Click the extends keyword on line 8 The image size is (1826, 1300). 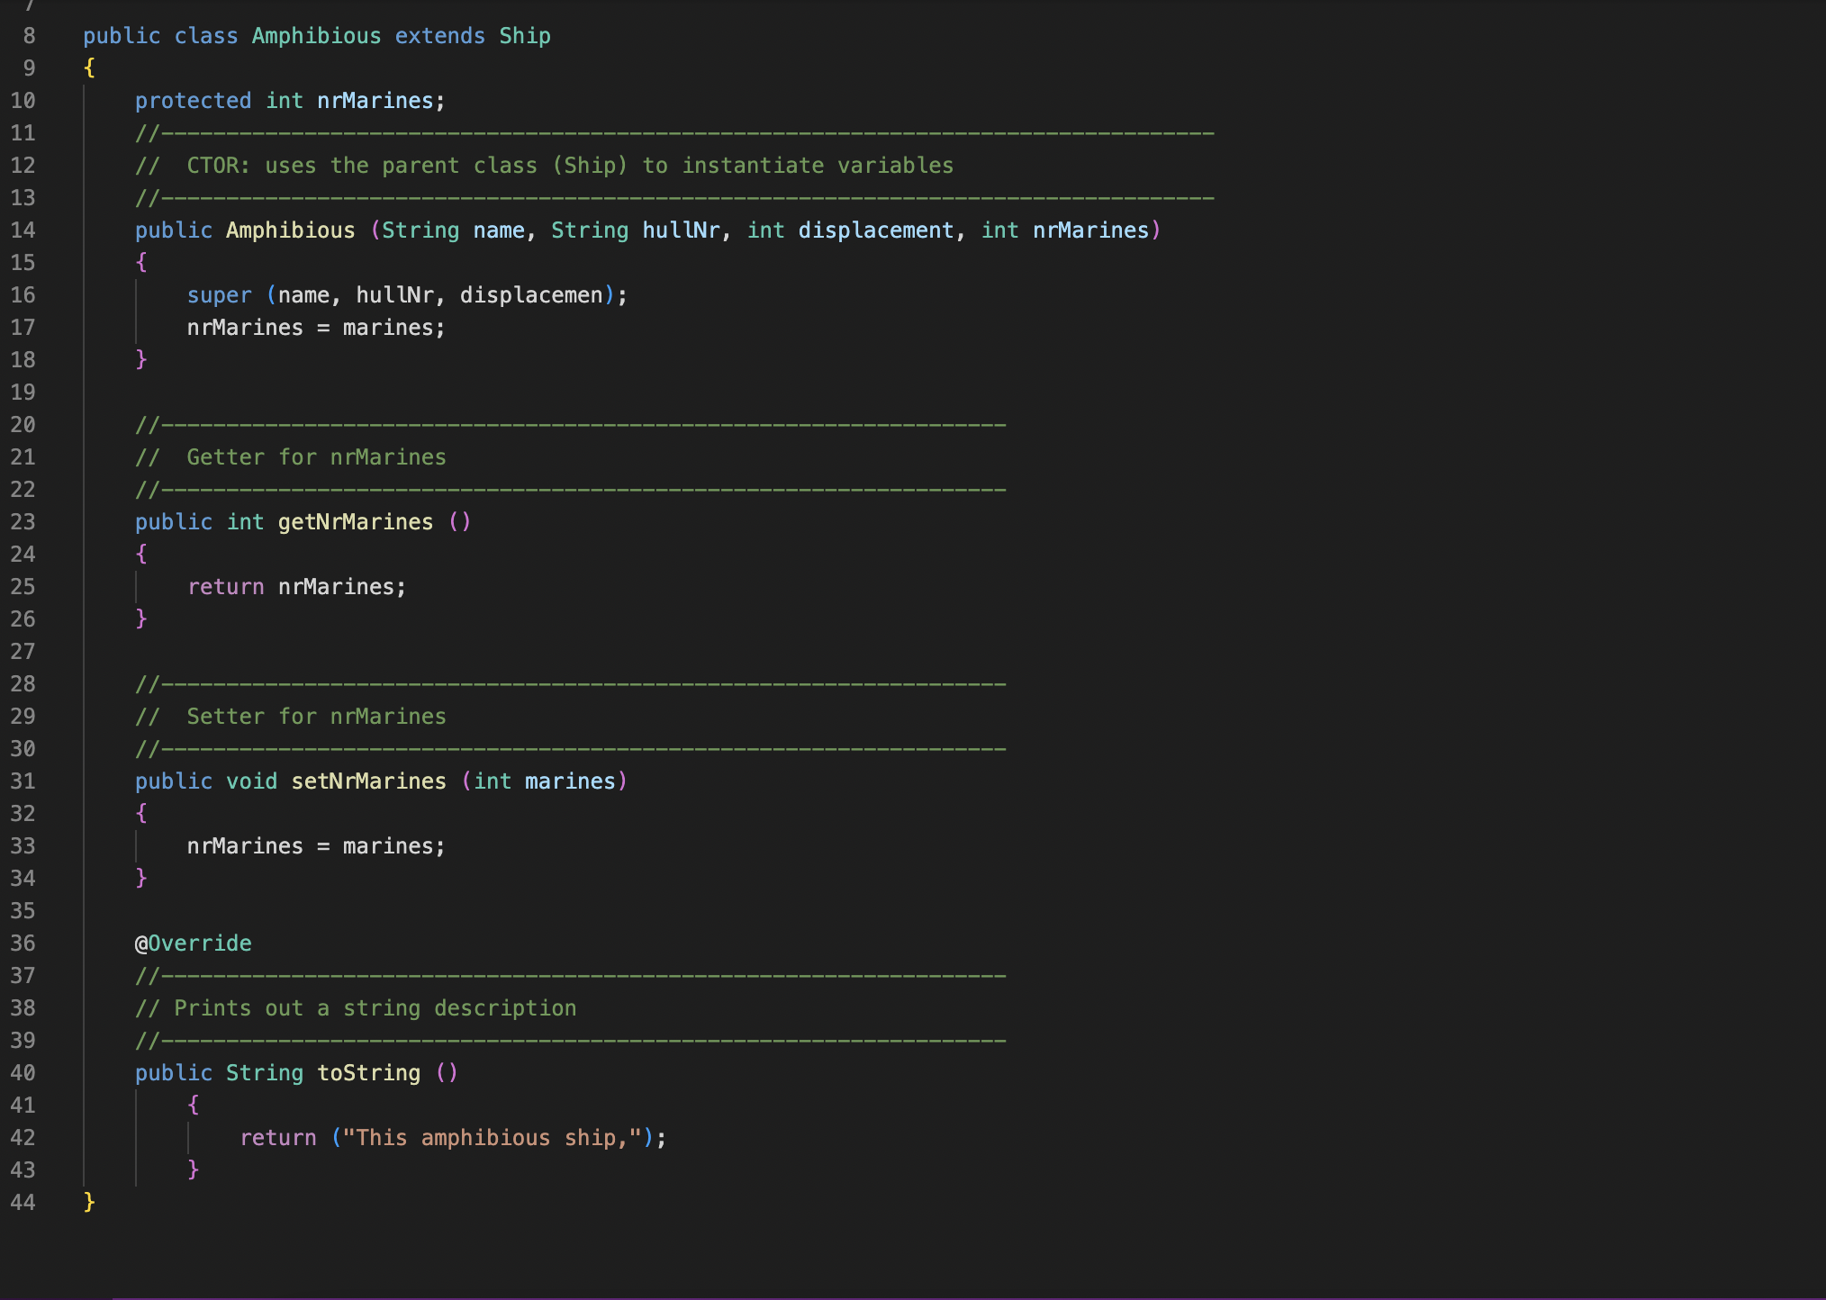(440, 36)
